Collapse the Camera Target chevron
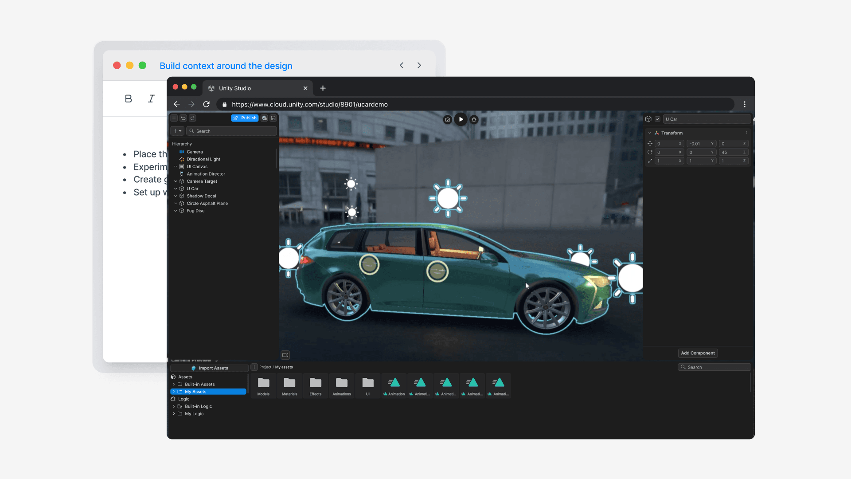 coord(176,181)
